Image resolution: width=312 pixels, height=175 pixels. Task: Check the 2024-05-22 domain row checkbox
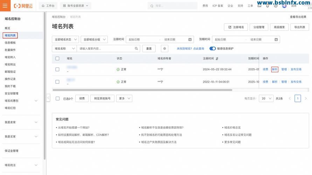[57, 69]
